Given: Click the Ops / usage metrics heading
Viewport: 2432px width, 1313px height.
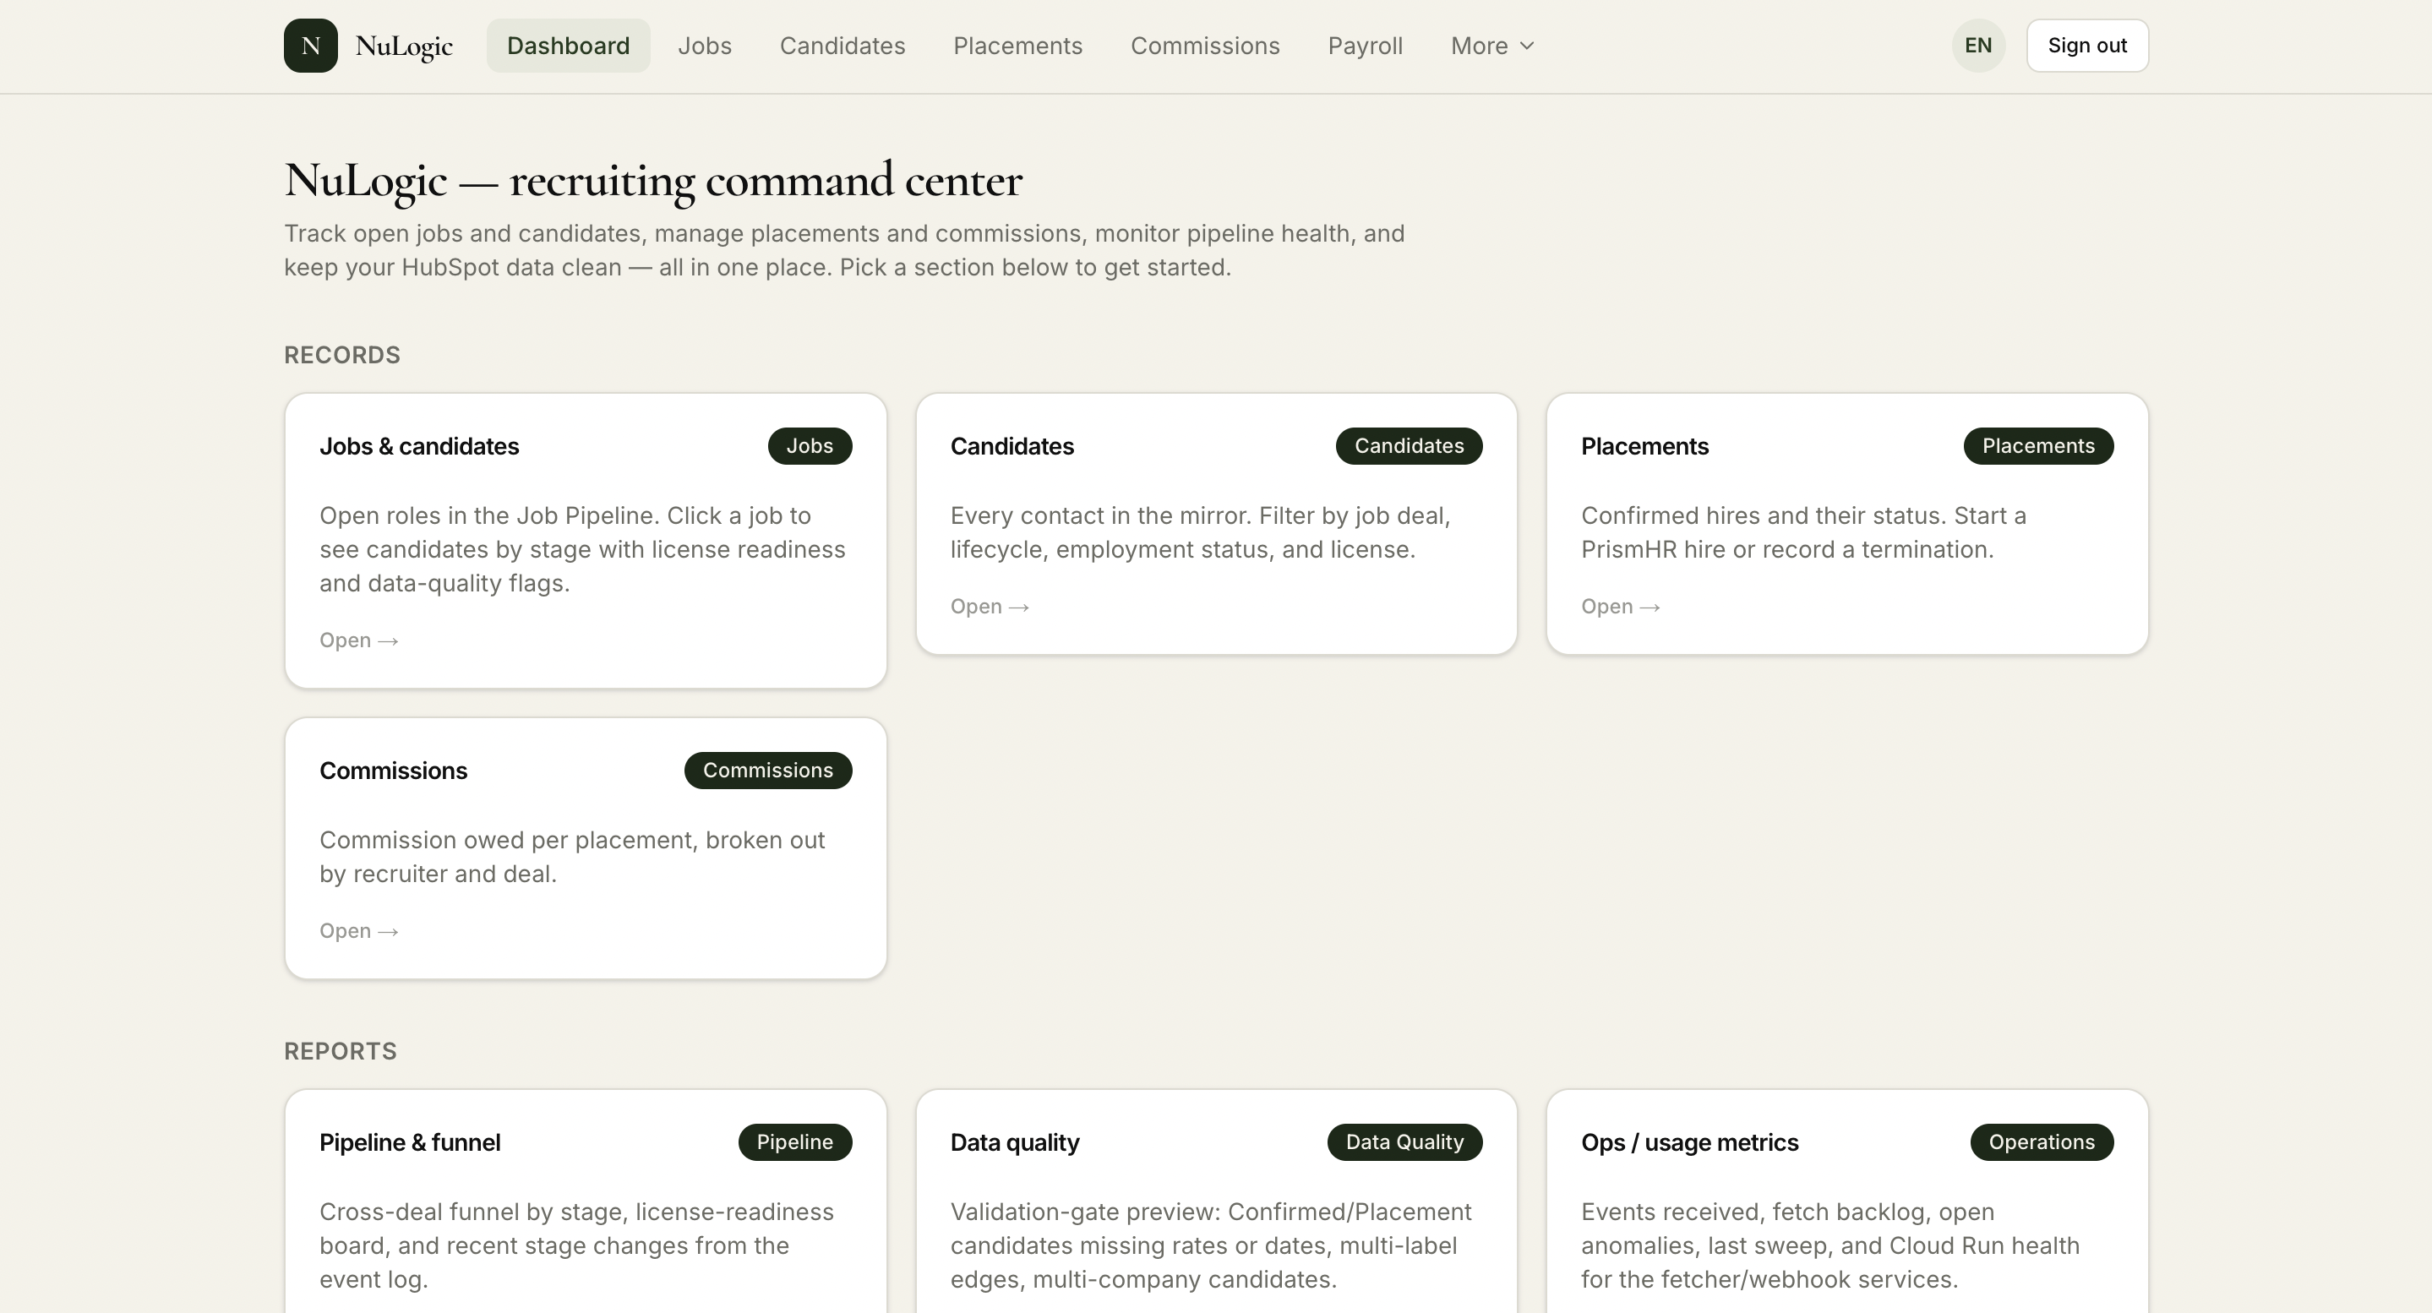Looking at the screenshot, I should (1690, 1143).
